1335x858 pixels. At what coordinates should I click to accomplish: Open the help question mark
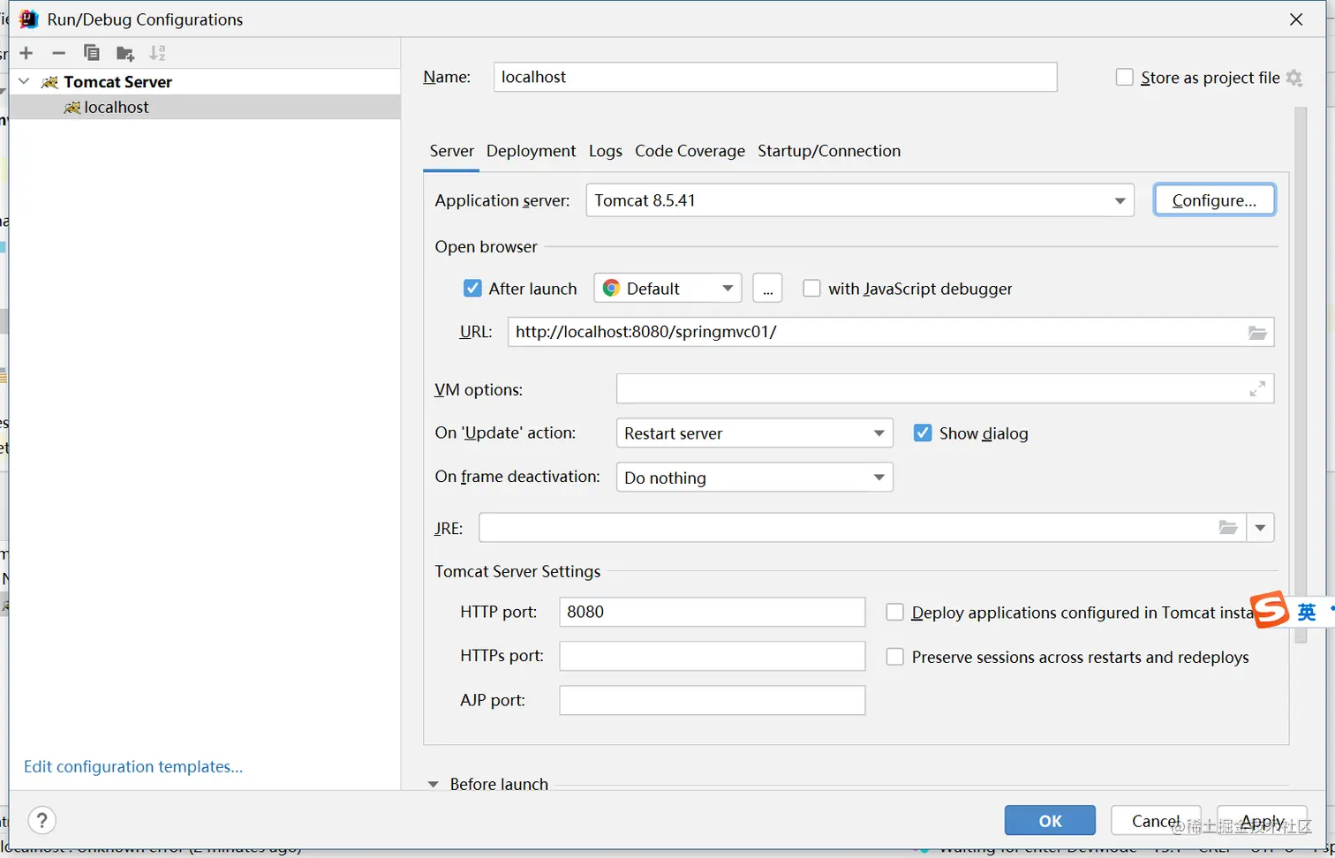[42, 821]
